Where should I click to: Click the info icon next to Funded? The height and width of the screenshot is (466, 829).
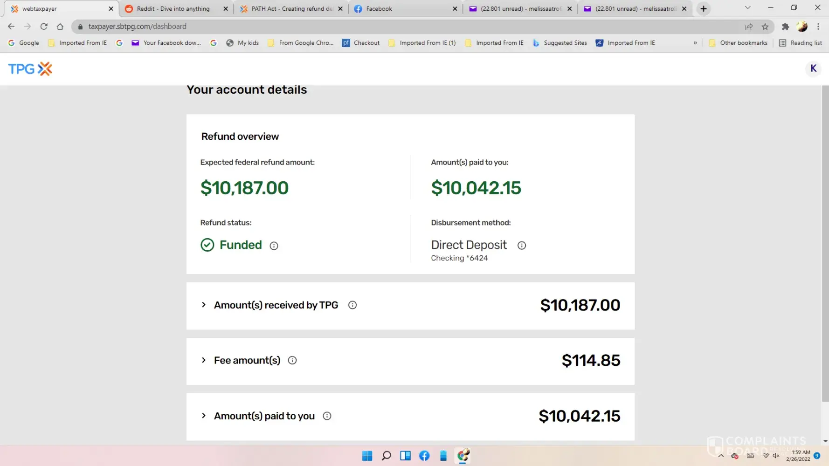[x=274, y=246]
